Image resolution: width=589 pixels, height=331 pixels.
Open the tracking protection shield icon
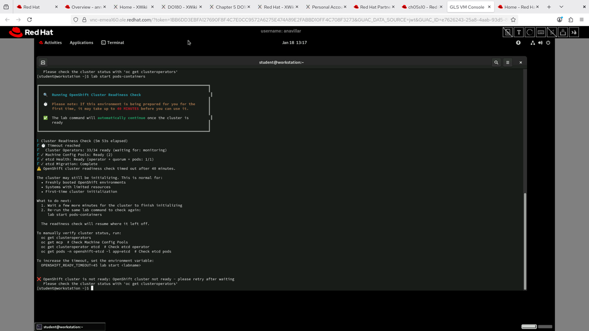[76, 19]
